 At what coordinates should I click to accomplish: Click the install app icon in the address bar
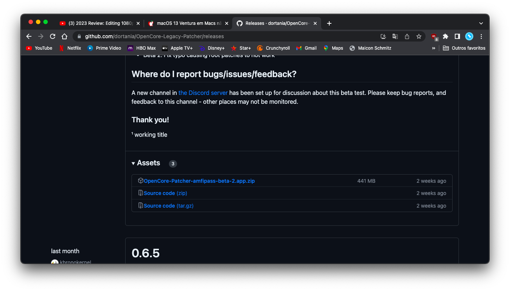point(383,36)
